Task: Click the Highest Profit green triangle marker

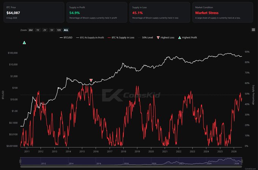Action: 24,43
